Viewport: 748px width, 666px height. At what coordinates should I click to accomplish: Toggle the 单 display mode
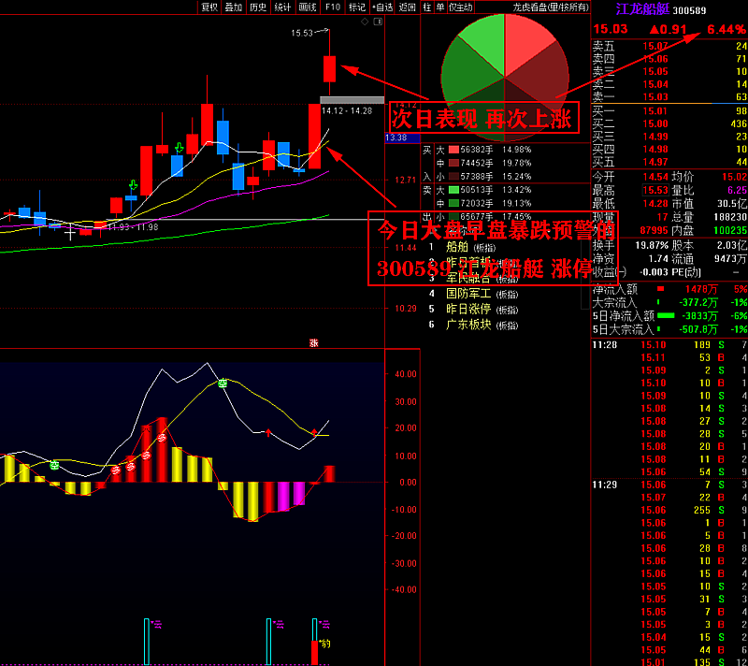[x=439, y=7]
